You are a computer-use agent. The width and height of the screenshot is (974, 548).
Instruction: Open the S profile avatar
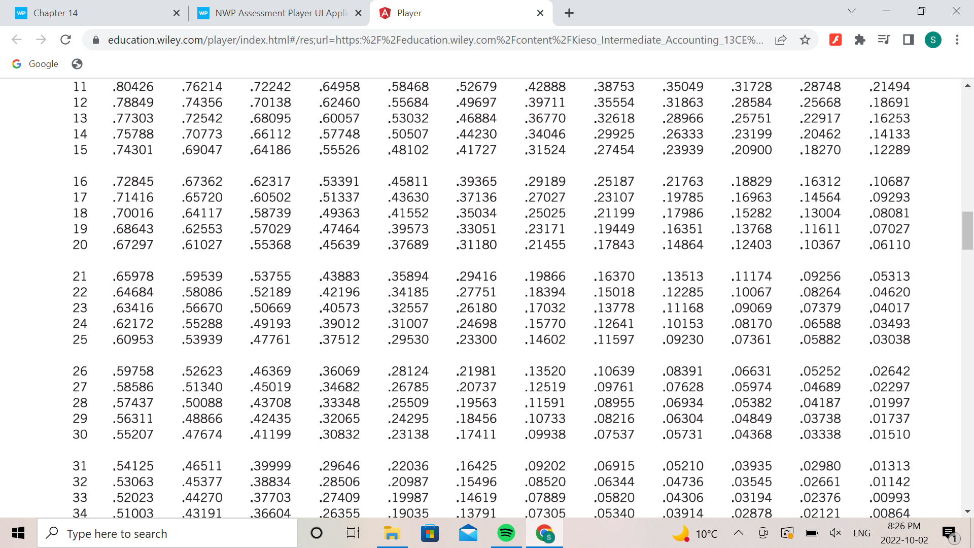click(x=933, y=40)
